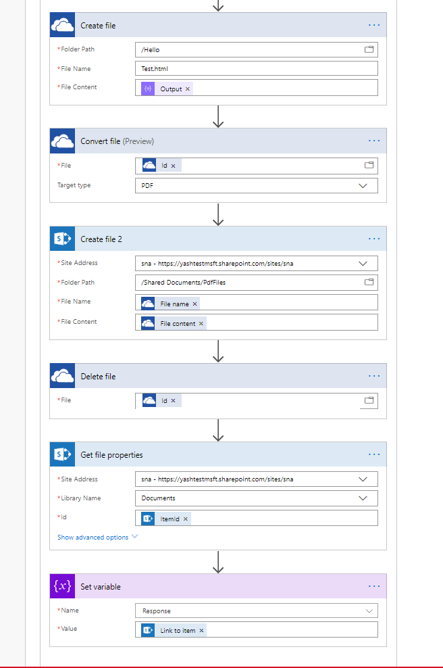
Task: Collapse the Convert file (Preview) header
Action: pyautogui.click(x=218, y=141)
